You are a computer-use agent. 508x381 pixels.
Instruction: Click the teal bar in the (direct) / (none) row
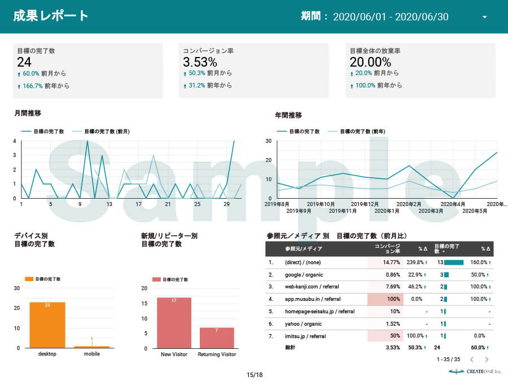(x=453, y=262)
